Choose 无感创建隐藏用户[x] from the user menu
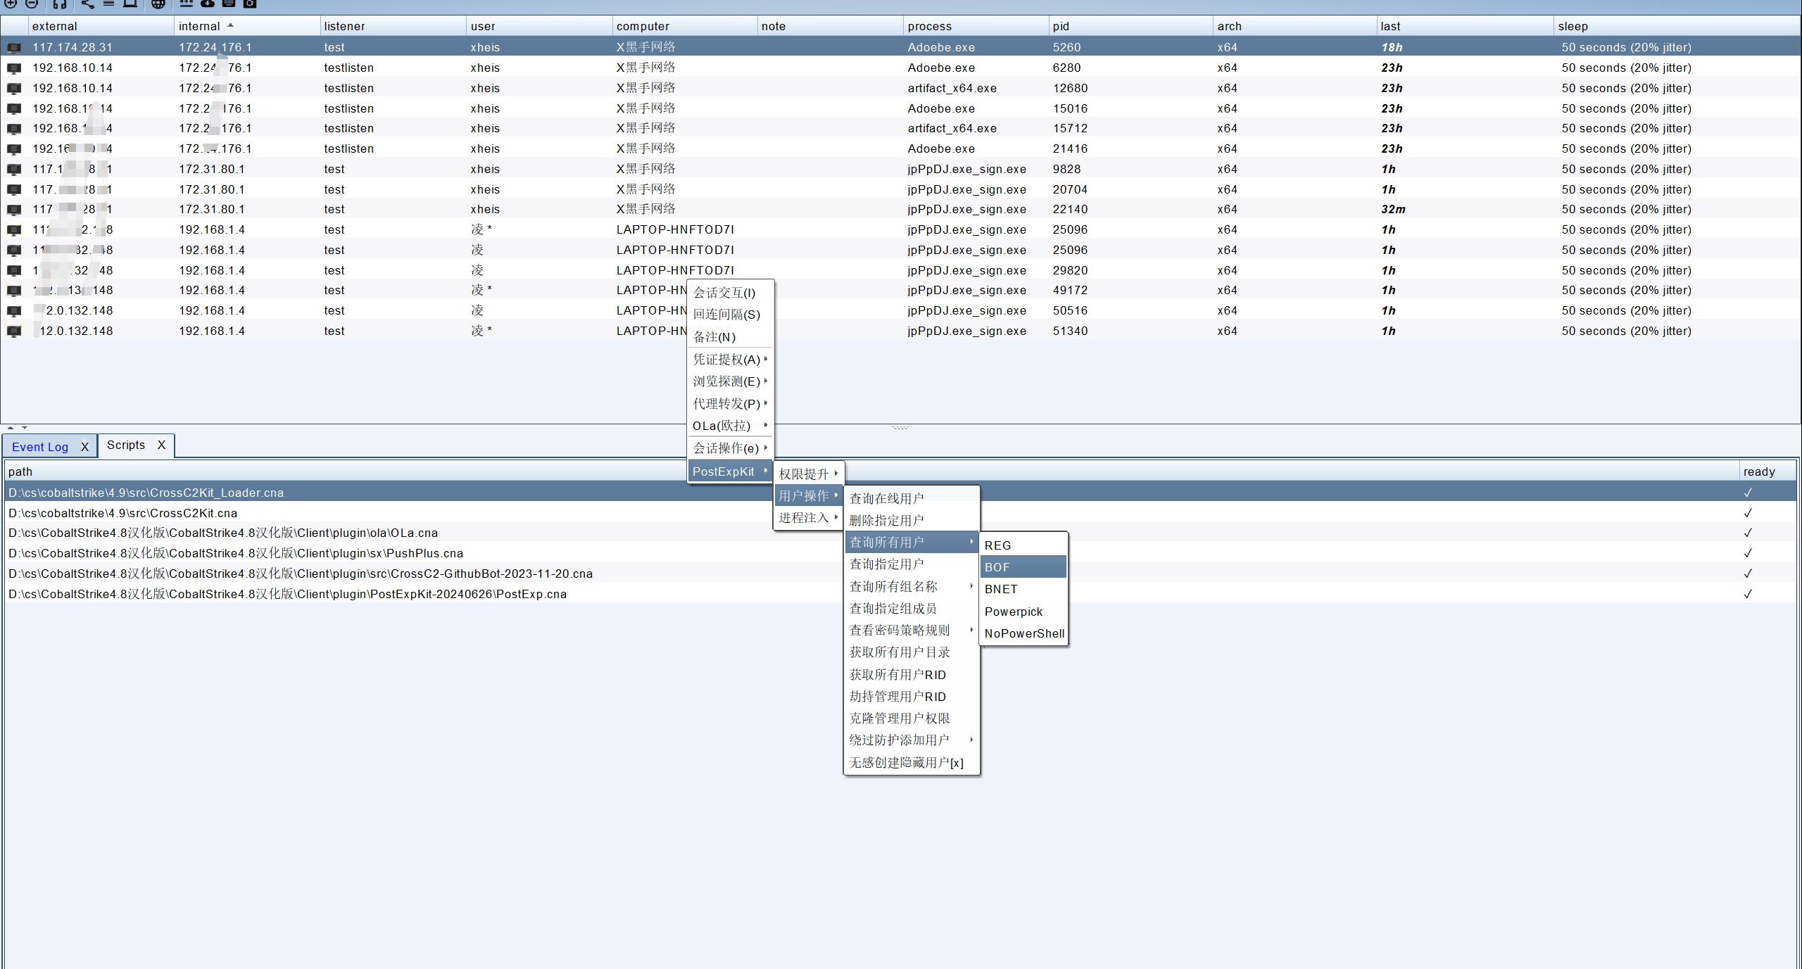Viewport: 1802px width, 969px height. coord(912,763)
